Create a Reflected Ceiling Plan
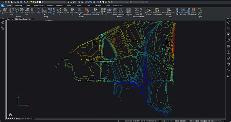This screenshot has width=231, height=122. tap(128, 11)
